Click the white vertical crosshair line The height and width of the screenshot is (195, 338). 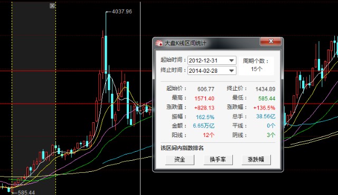click(140, 97)
